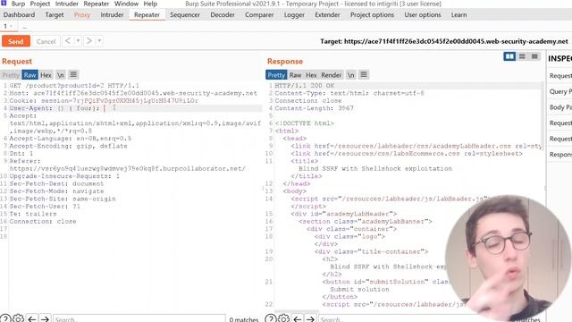Choose the side-by-side layout icon

(x=509, y=56)
